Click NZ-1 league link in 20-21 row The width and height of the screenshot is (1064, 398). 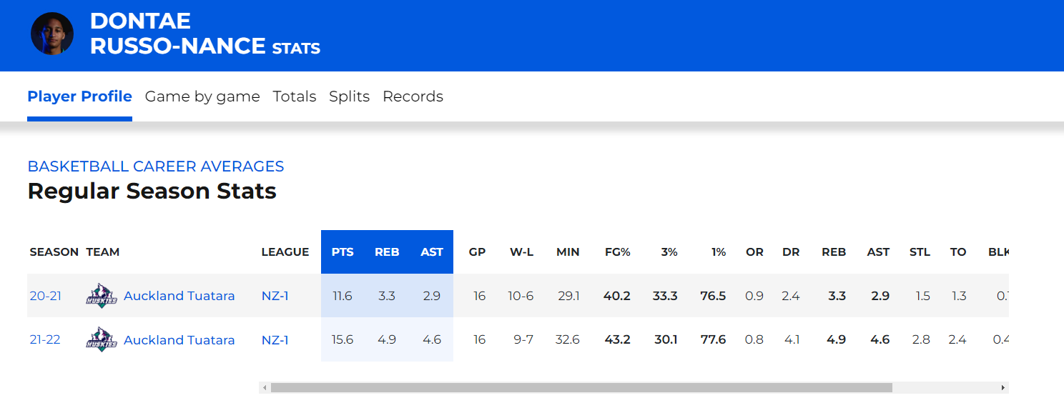point(275,296)
